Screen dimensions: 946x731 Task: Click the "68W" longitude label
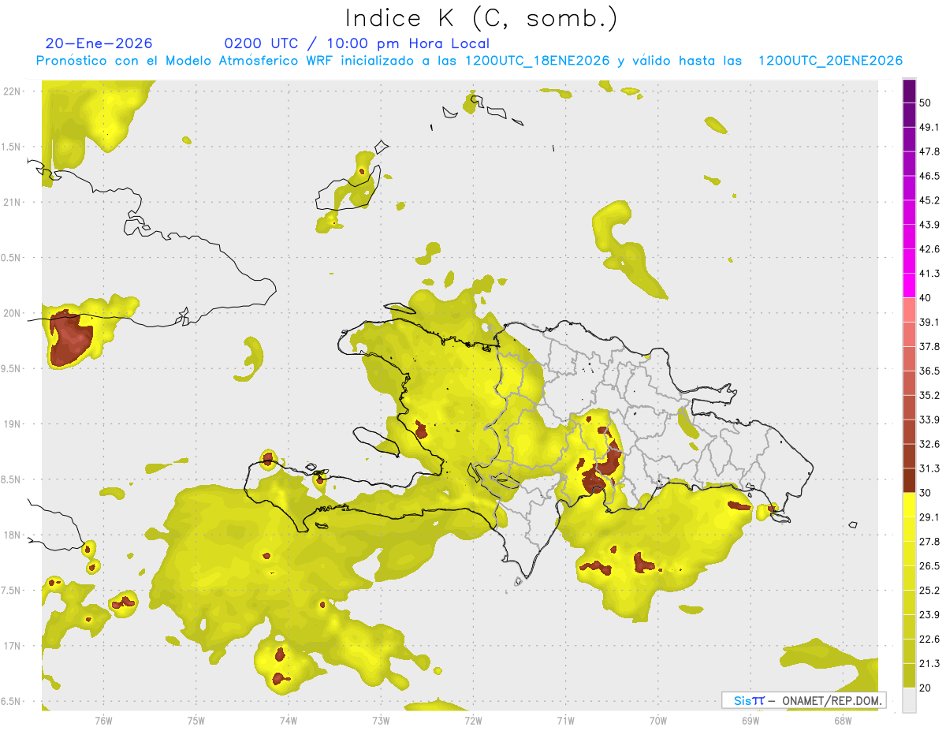coord(843,720)
